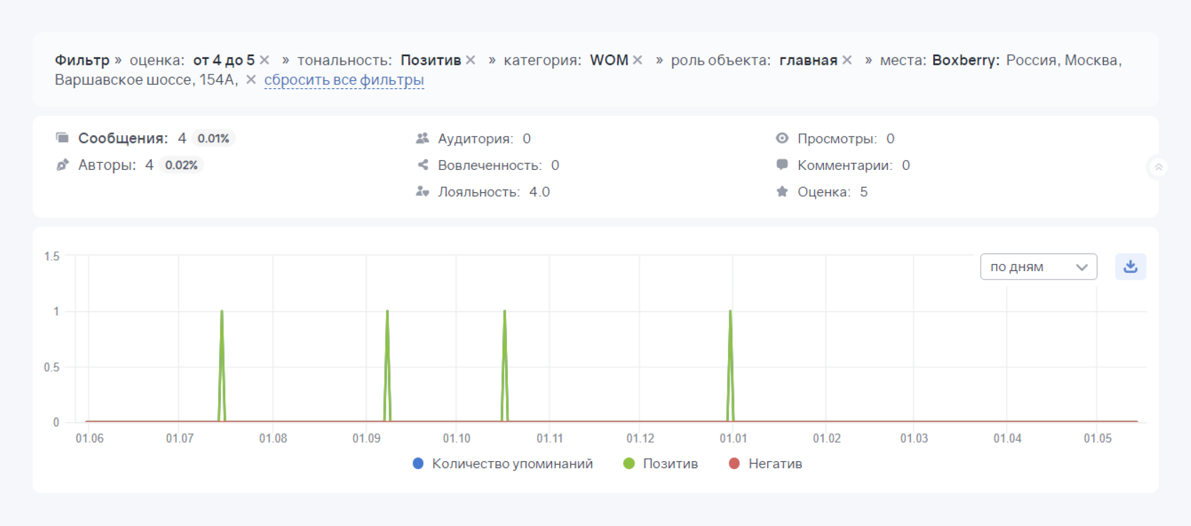Remove the 'главная' object role filter
This screenshot has height=526, width=1191.
(x=847, y=60)
